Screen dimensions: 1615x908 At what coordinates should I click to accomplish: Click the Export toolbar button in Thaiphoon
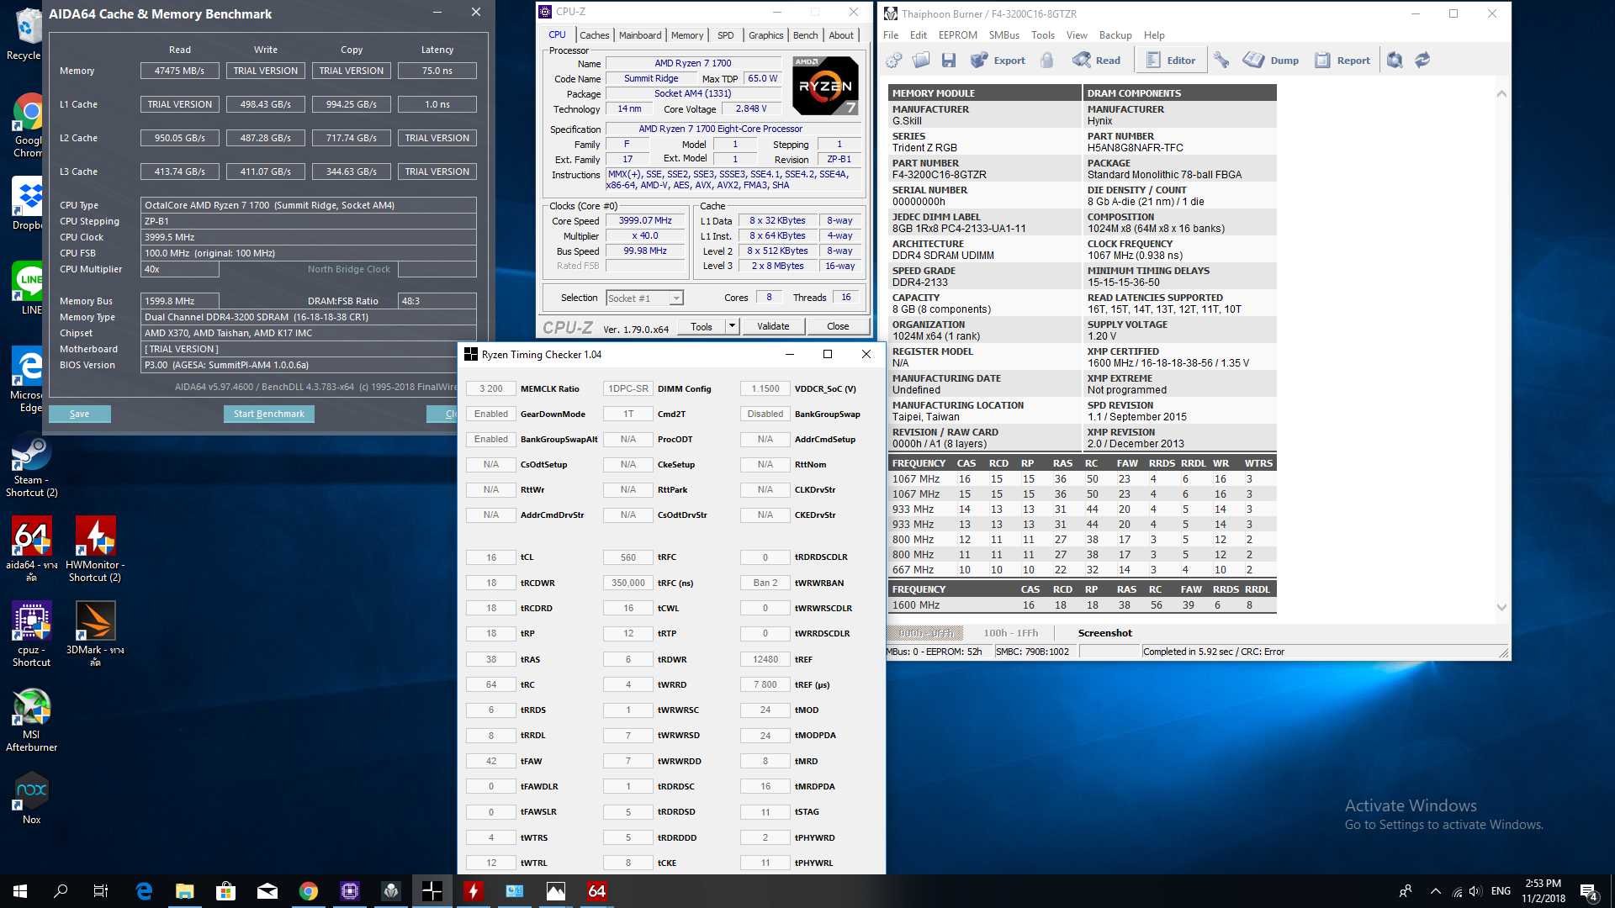coord(998,61)
